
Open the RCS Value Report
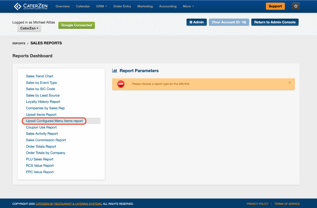tap(40, 166)
